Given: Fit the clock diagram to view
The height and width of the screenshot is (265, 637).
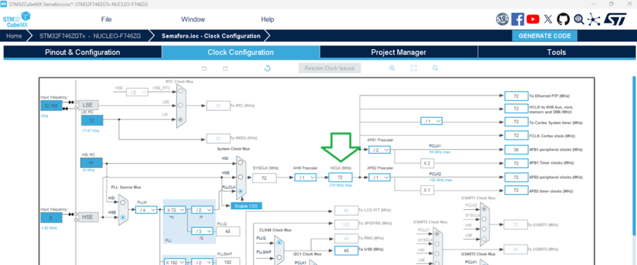Looking at the screenshot, I should (x=414, y=68).
